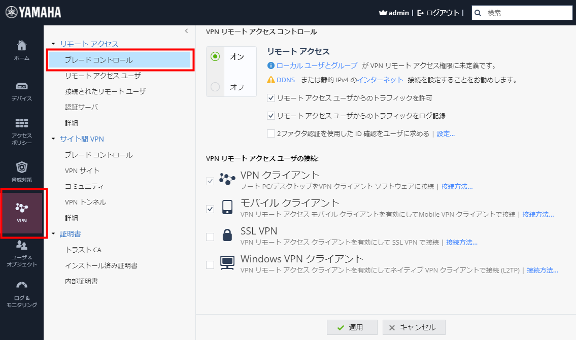
Task: Open the ホーム section in the sidebar
Action: tap(21, 50)
